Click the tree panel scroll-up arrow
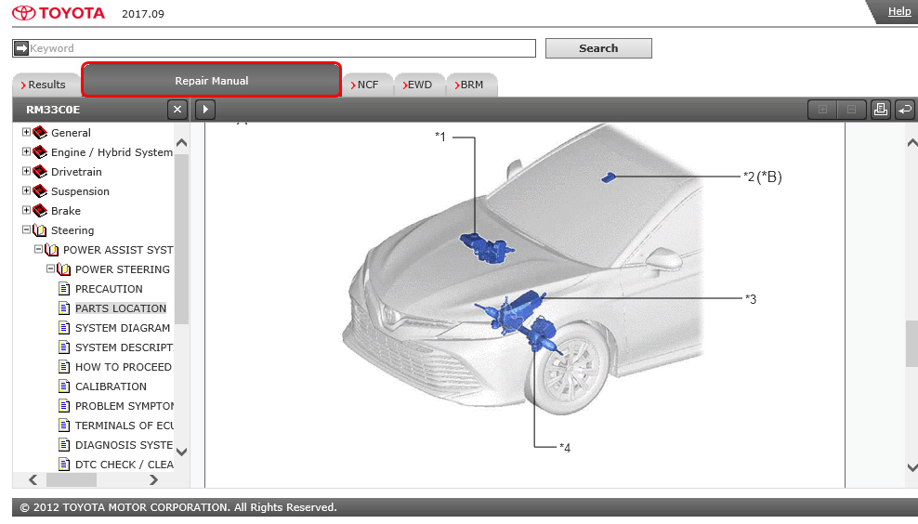The height and width of the screenshot is (524, 918). pyautogui.click(x=181, y=143)
